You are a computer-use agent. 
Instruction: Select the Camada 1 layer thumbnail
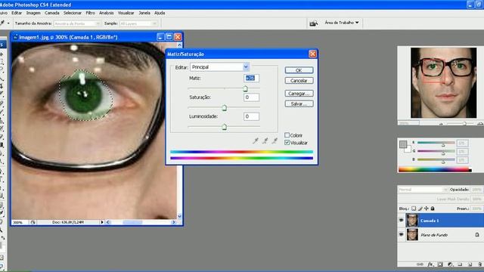coord(412,221)
